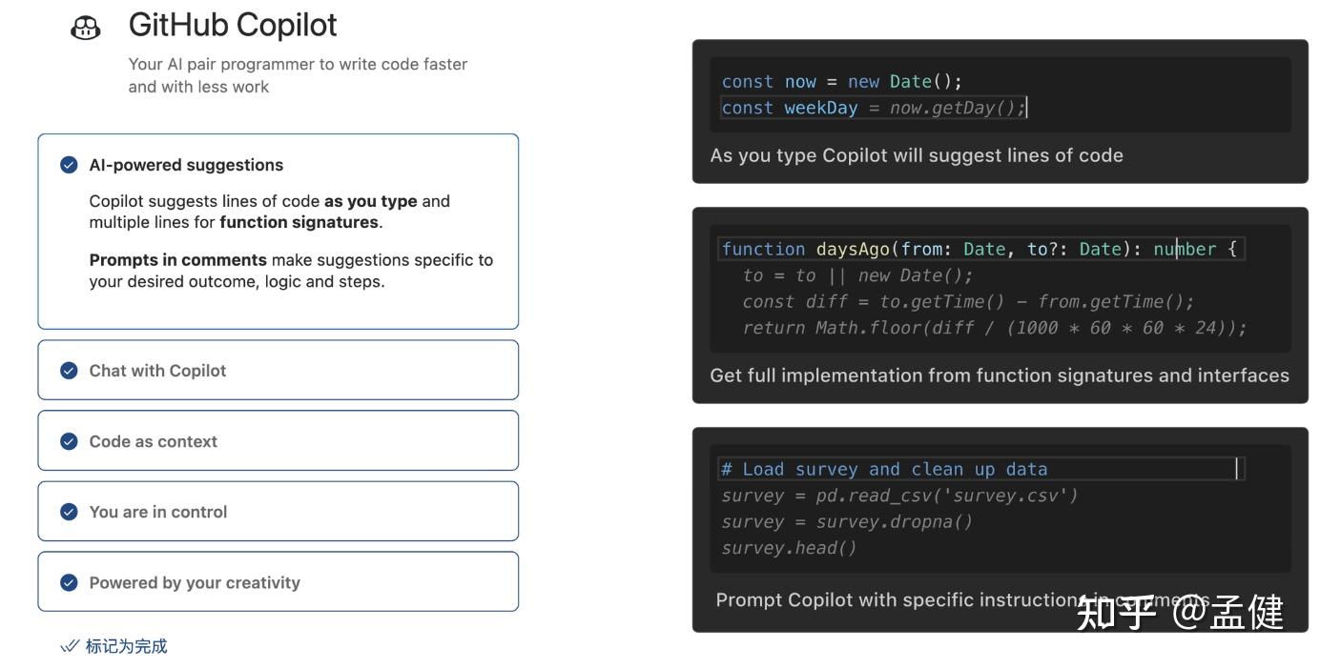The height and width of the screenshot is (669, 1320).
Task: Click the highlighted daysAgo function signature line
Action: [980, 249]
